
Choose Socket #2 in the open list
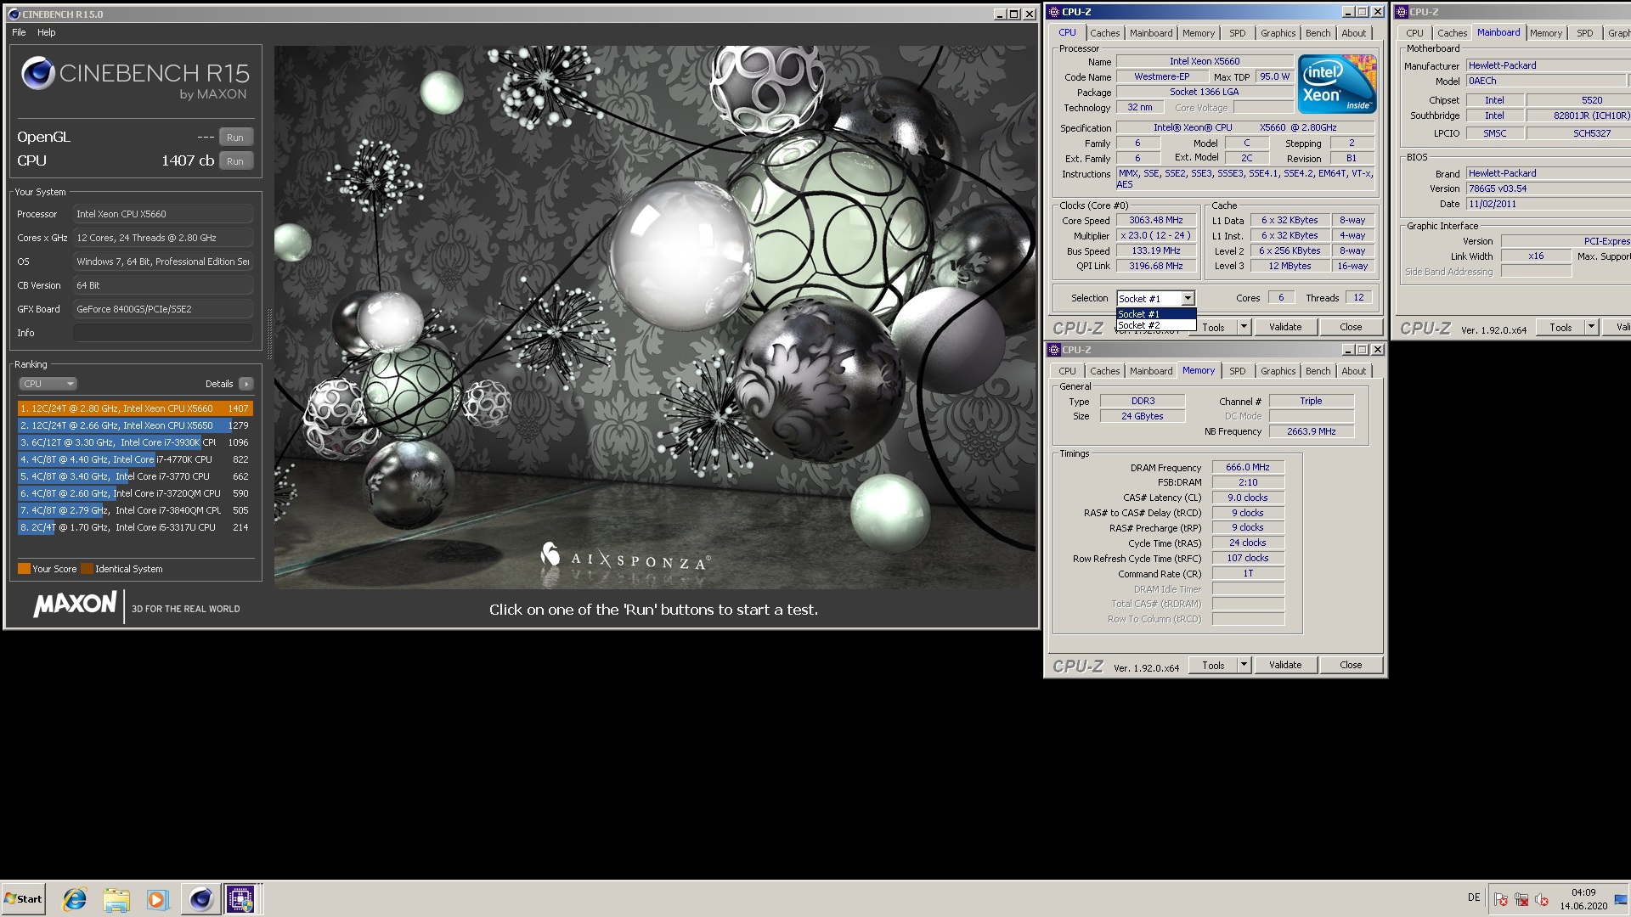[1156, 325]
